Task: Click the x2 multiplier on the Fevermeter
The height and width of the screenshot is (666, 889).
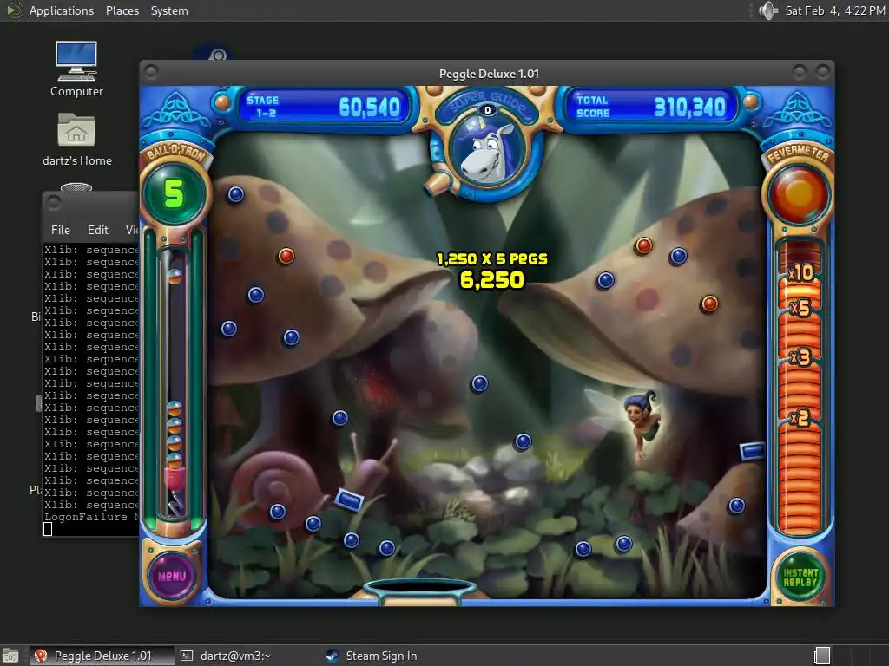Action: point(800,419)
